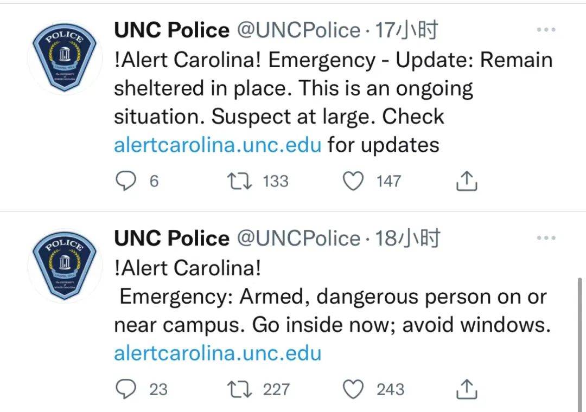Open alertcarolina.unc.edu link in first tweet
586x412 pixels.
pyautogui.click(x=218, y=145)
